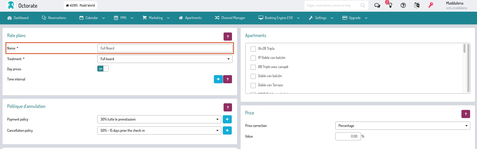Click the Dashboard palette icon

10,18
